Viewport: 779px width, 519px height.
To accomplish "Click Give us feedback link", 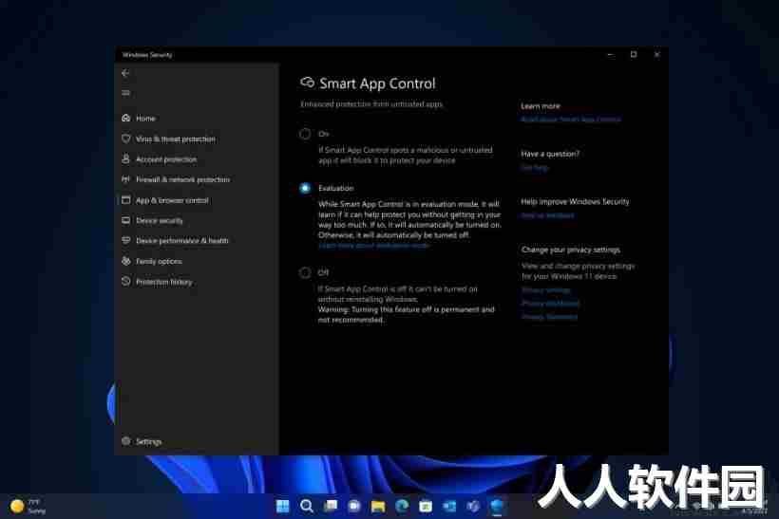I will point(547,215).
